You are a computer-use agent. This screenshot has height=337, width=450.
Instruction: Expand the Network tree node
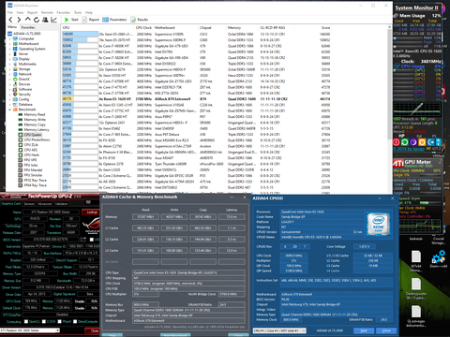(9, 74)
